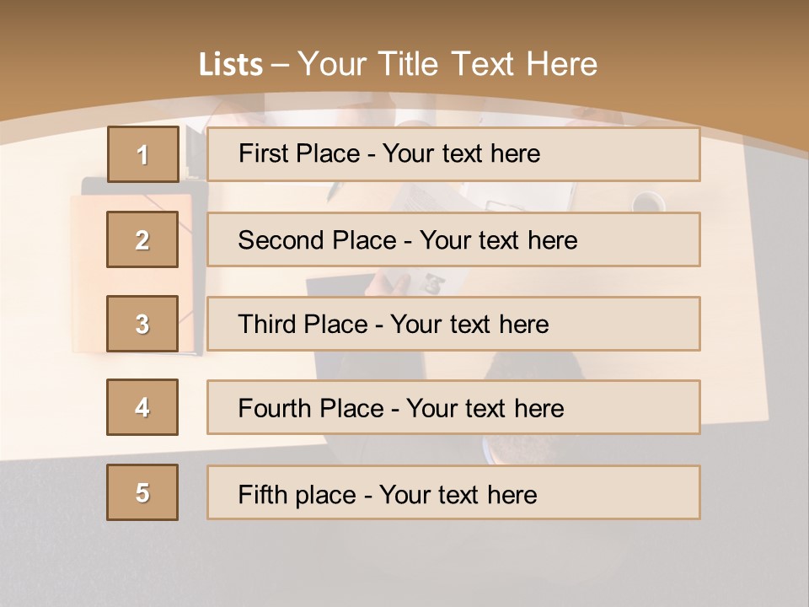Click the number 3 box
Screen dimensions: 809x607
click(x=142, y=324)
